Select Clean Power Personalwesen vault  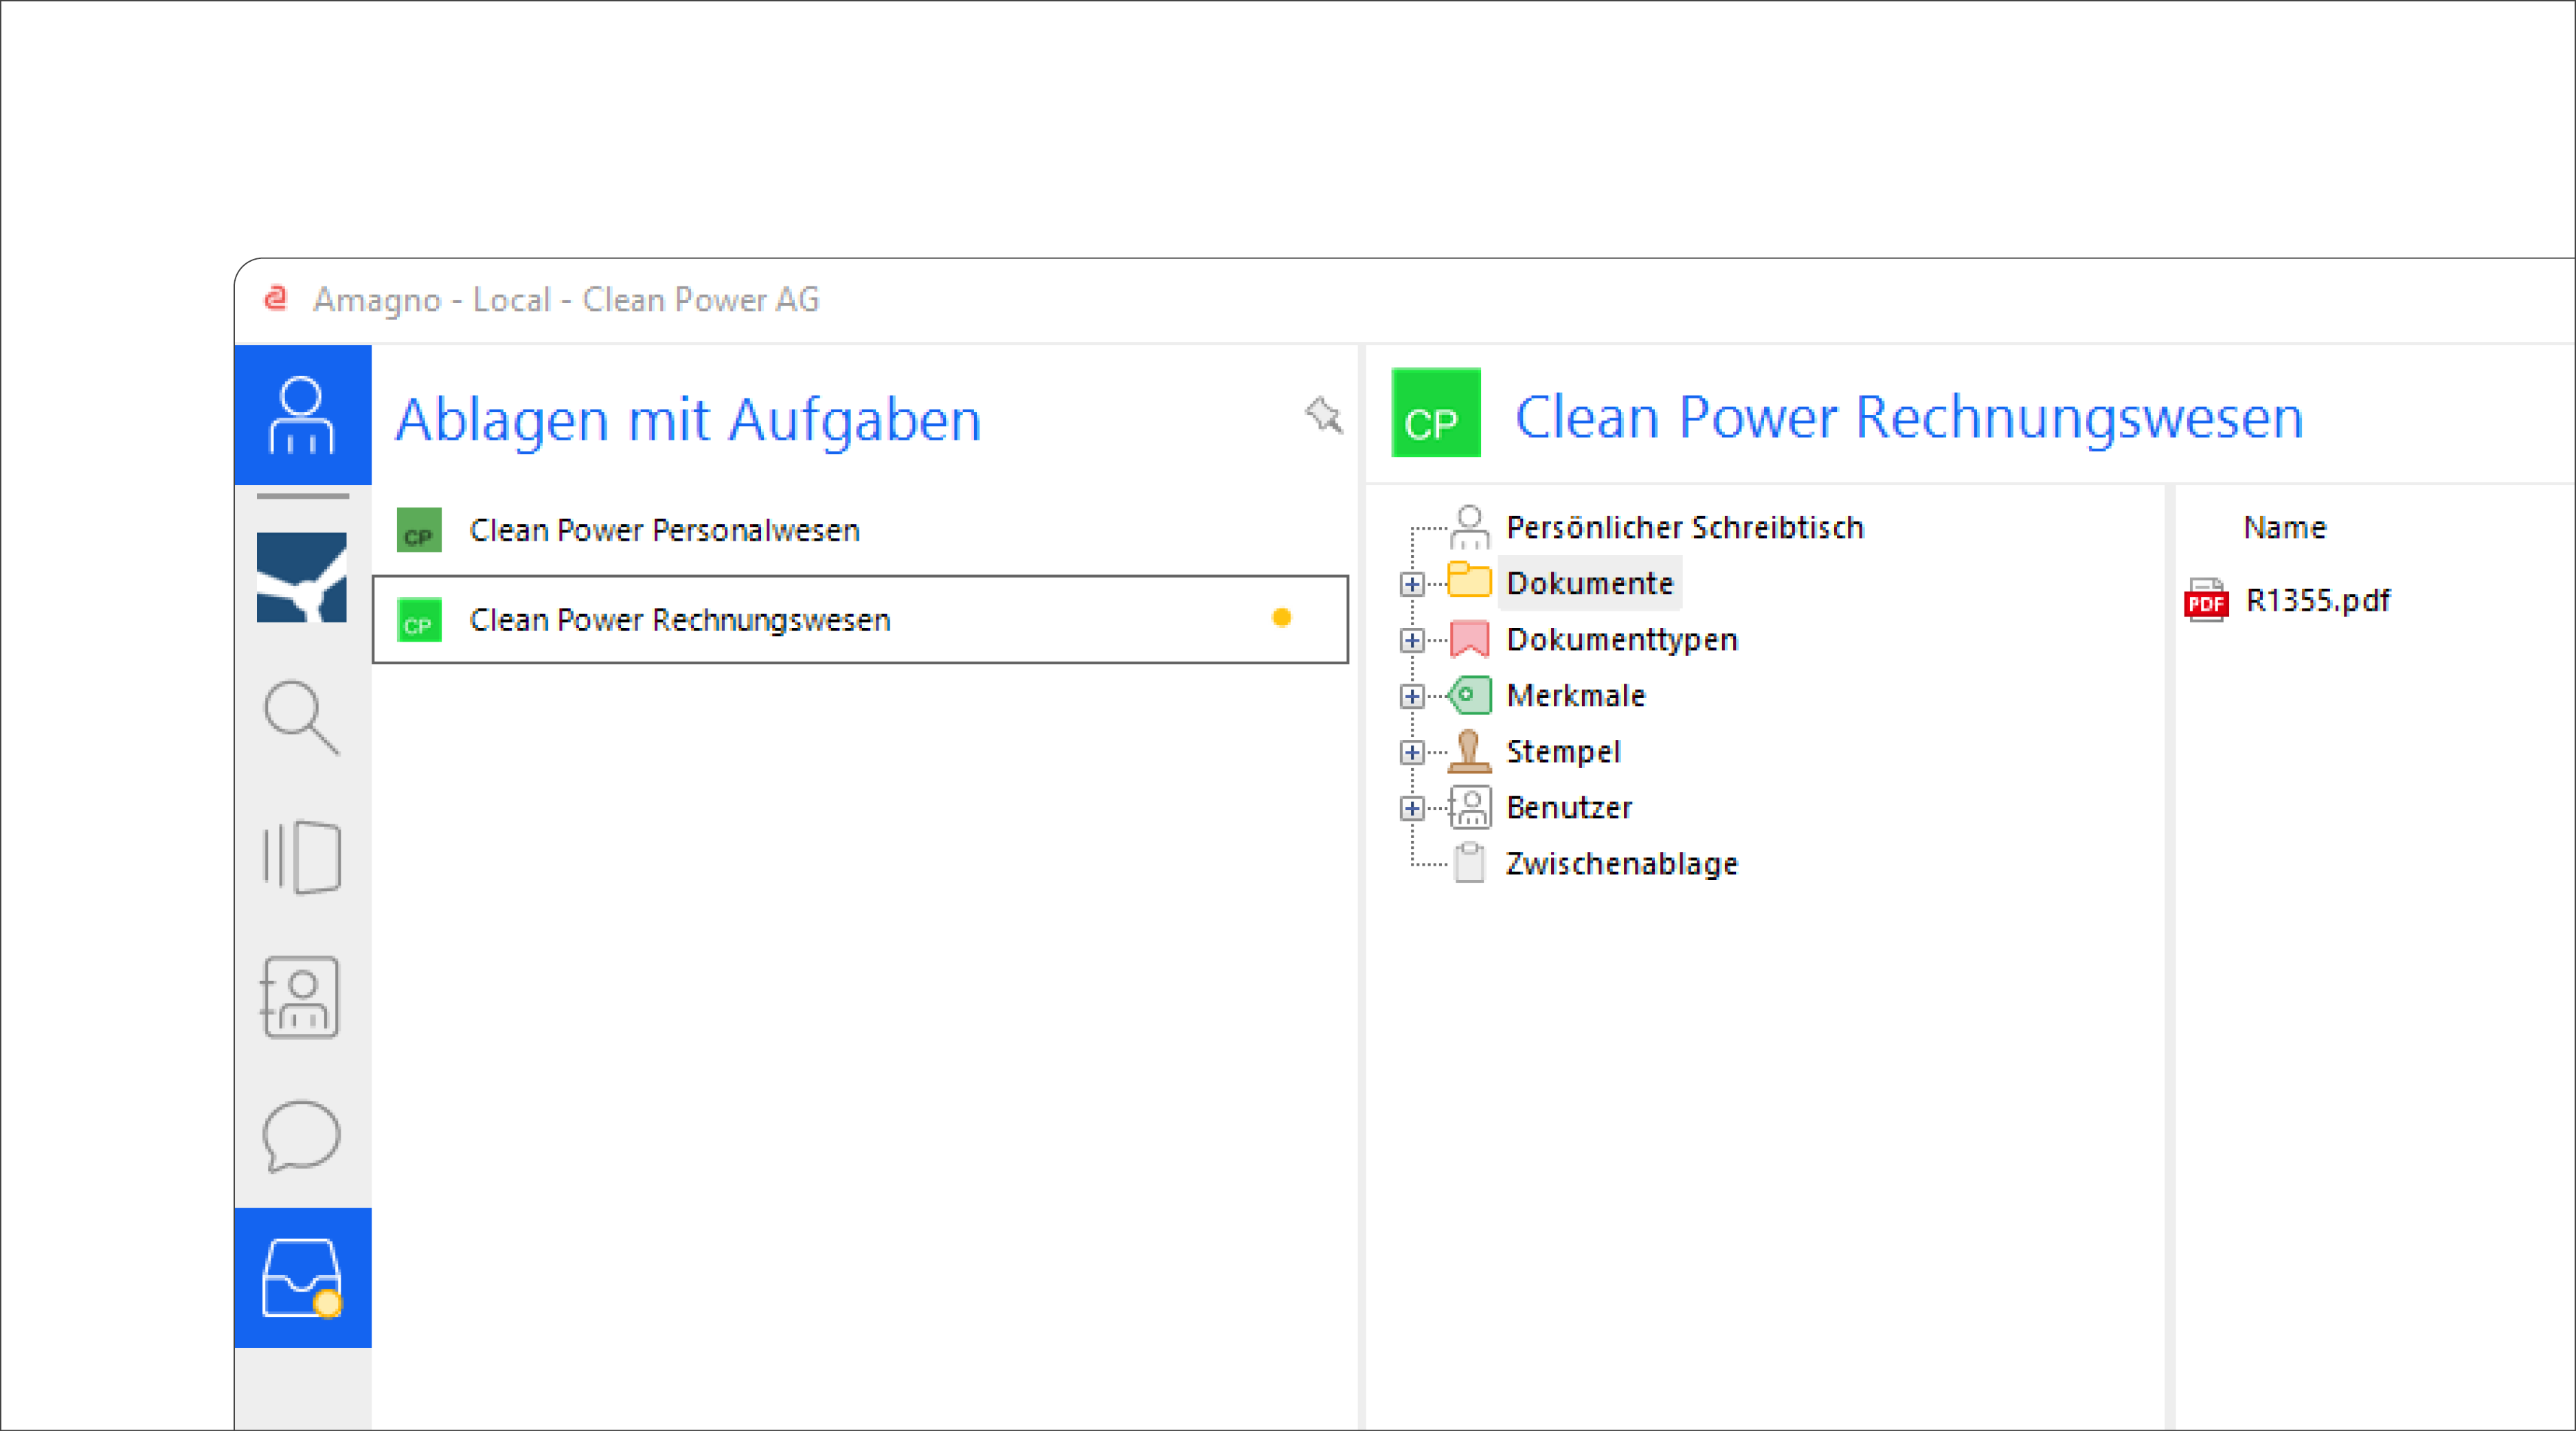(860, 530)
